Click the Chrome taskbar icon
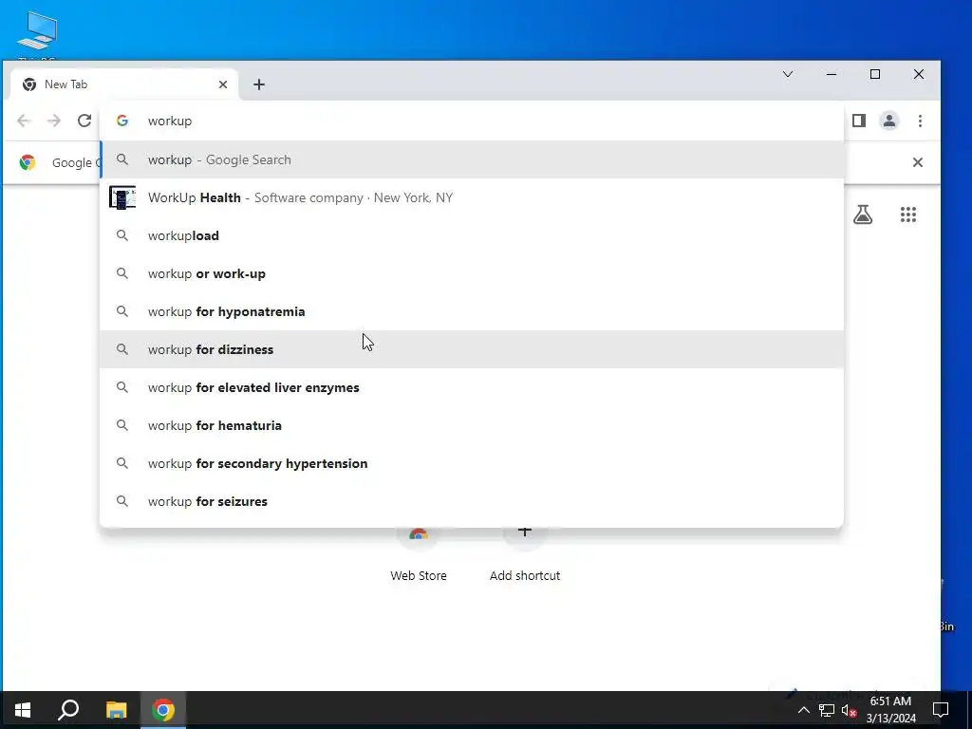The height and width of the screenshot is (729, 972). pos(163,710)
